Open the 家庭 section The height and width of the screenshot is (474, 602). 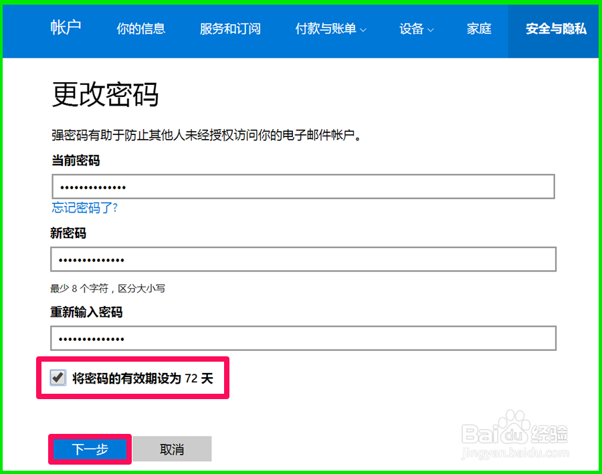(479, 29)
